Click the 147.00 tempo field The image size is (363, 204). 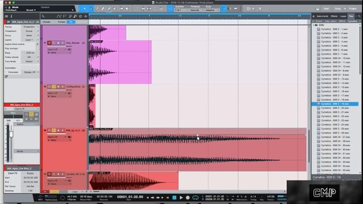click(x=271, y=197)
